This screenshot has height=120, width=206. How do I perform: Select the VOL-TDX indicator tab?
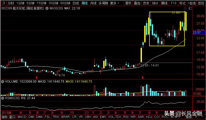[115, 117]
